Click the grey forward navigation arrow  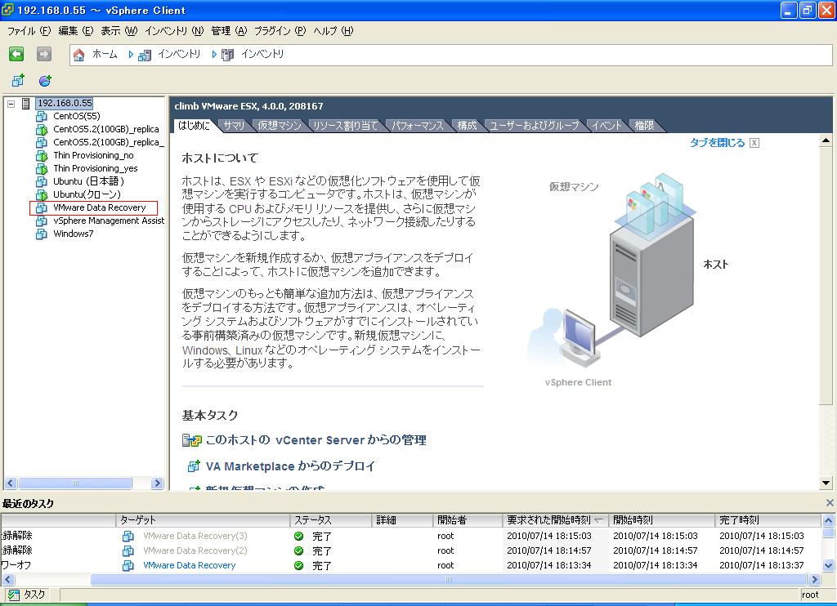coord(44,53)
